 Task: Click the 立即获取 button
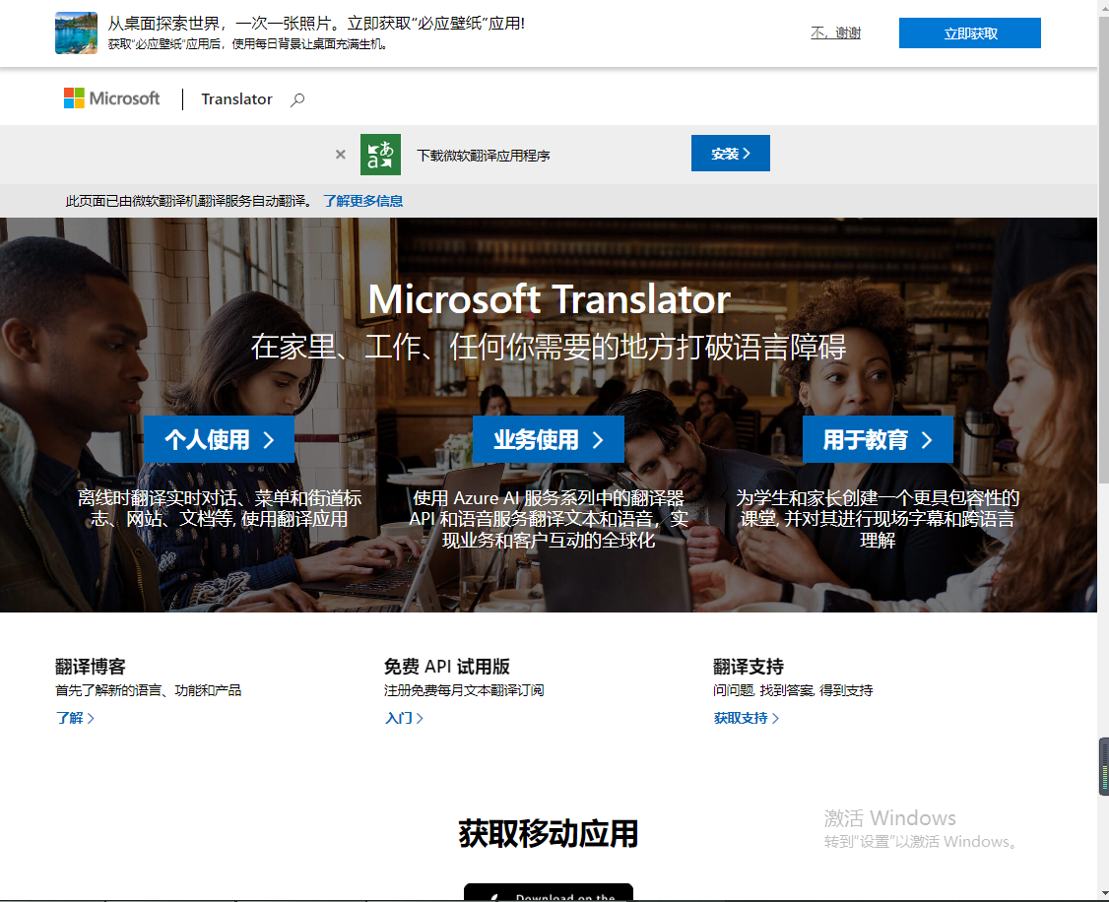coord(970,33)
